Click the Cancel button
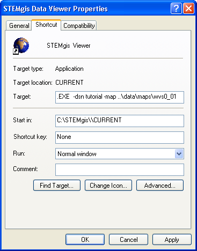Image resolution: width=197 pixels, height=251 pixels. pyautogui.click(x=128, y=240)
